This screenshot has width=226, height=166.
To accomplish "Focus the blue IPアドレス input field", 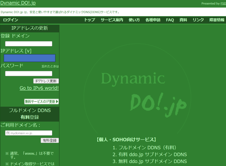I will point(29,58).
